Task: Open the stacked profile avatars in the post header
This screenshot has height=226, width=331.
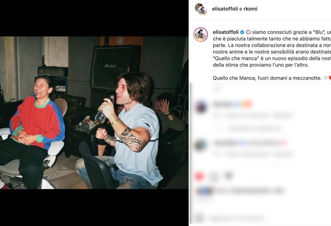Action: point(201,9)
